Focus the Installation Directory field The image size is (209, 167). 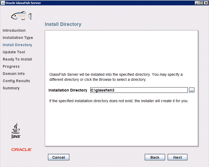tap(139, 90)
